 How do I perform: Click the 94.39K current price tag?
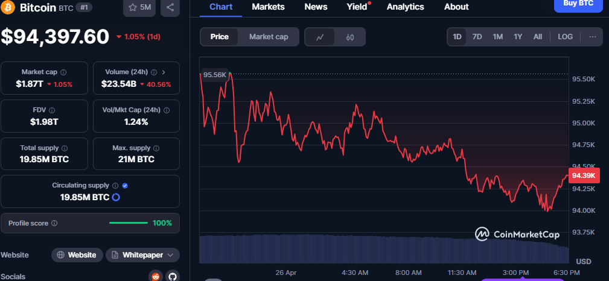point(584,175)
